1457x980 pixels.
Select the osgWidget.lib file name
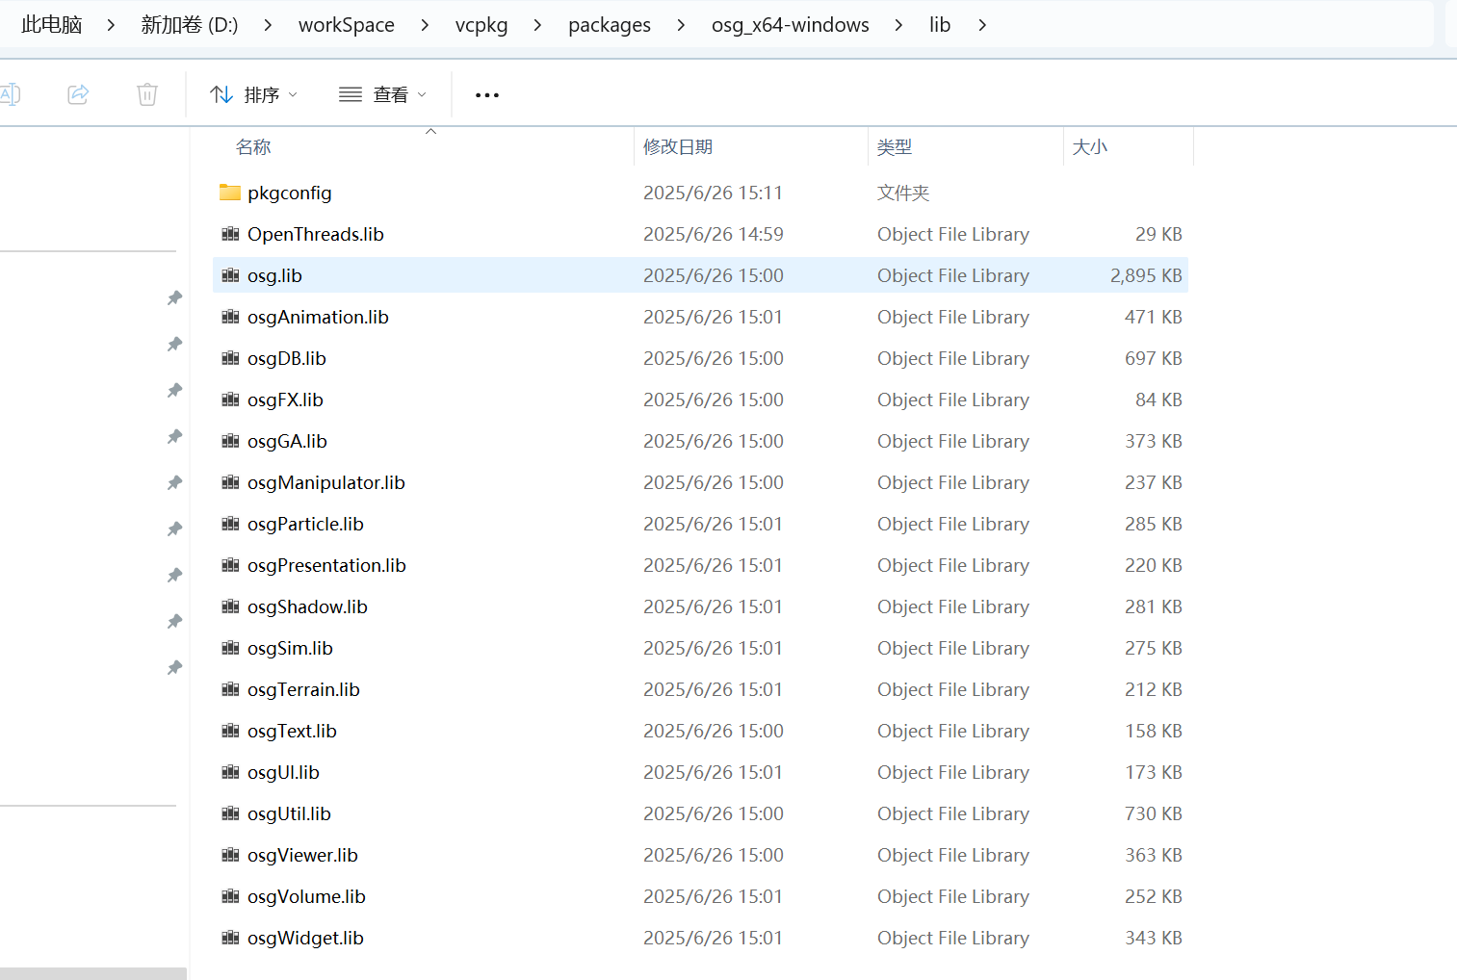305,938
